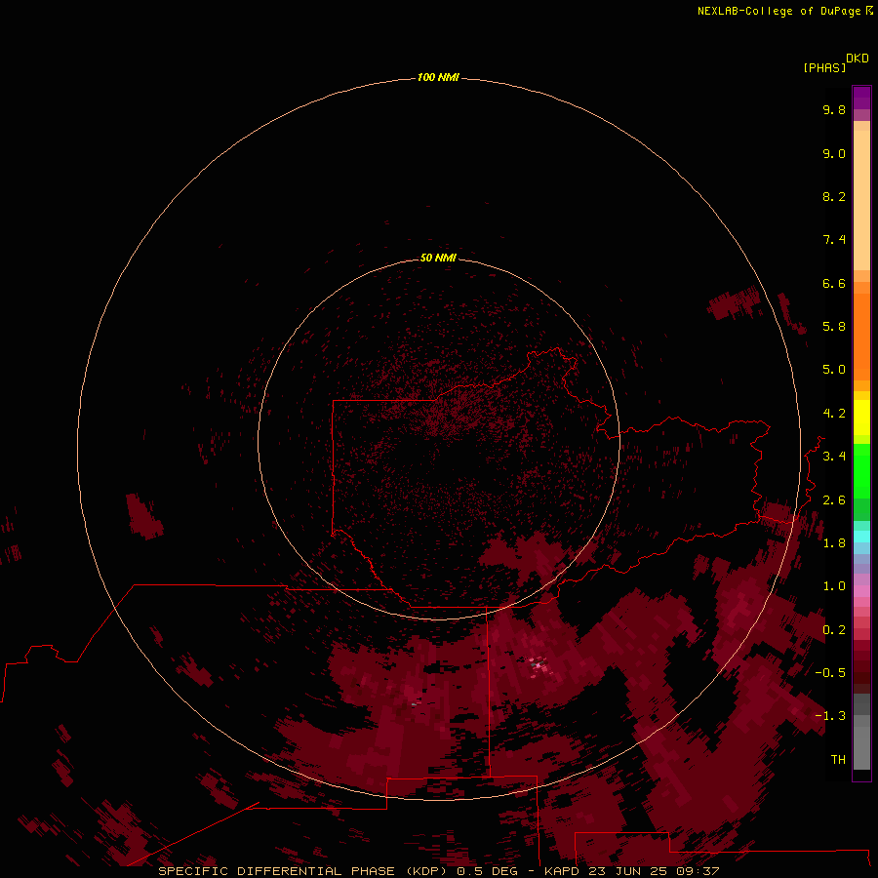Screen dimensions: 878x878
Task: Click the 09:37 timestamp in the caption
Action: (698, 871)
